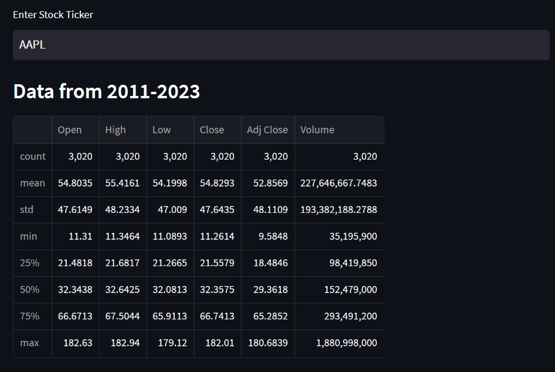Click the Enter Stock Ticker label
555x372 pixels.
(x=53, y=15)
